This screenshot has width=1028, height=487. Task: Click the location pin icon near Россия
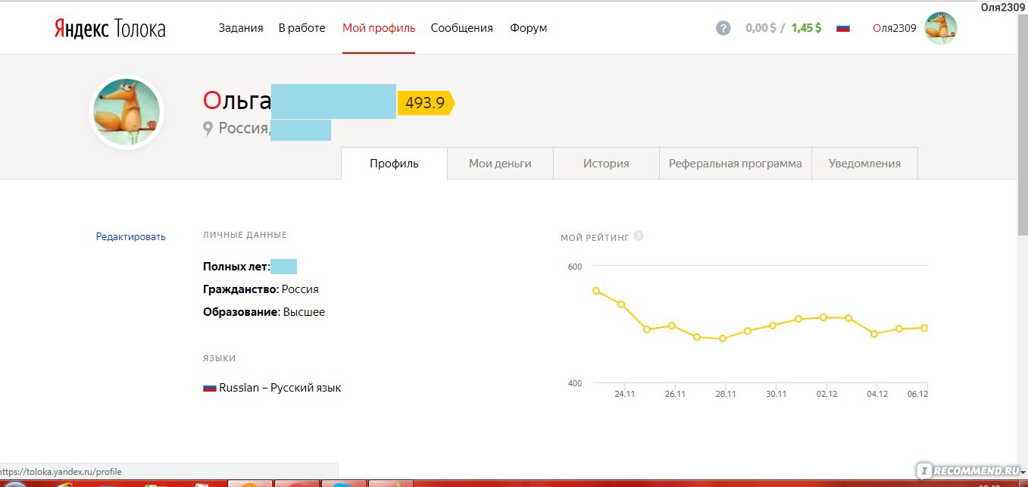tap(208, 129)
